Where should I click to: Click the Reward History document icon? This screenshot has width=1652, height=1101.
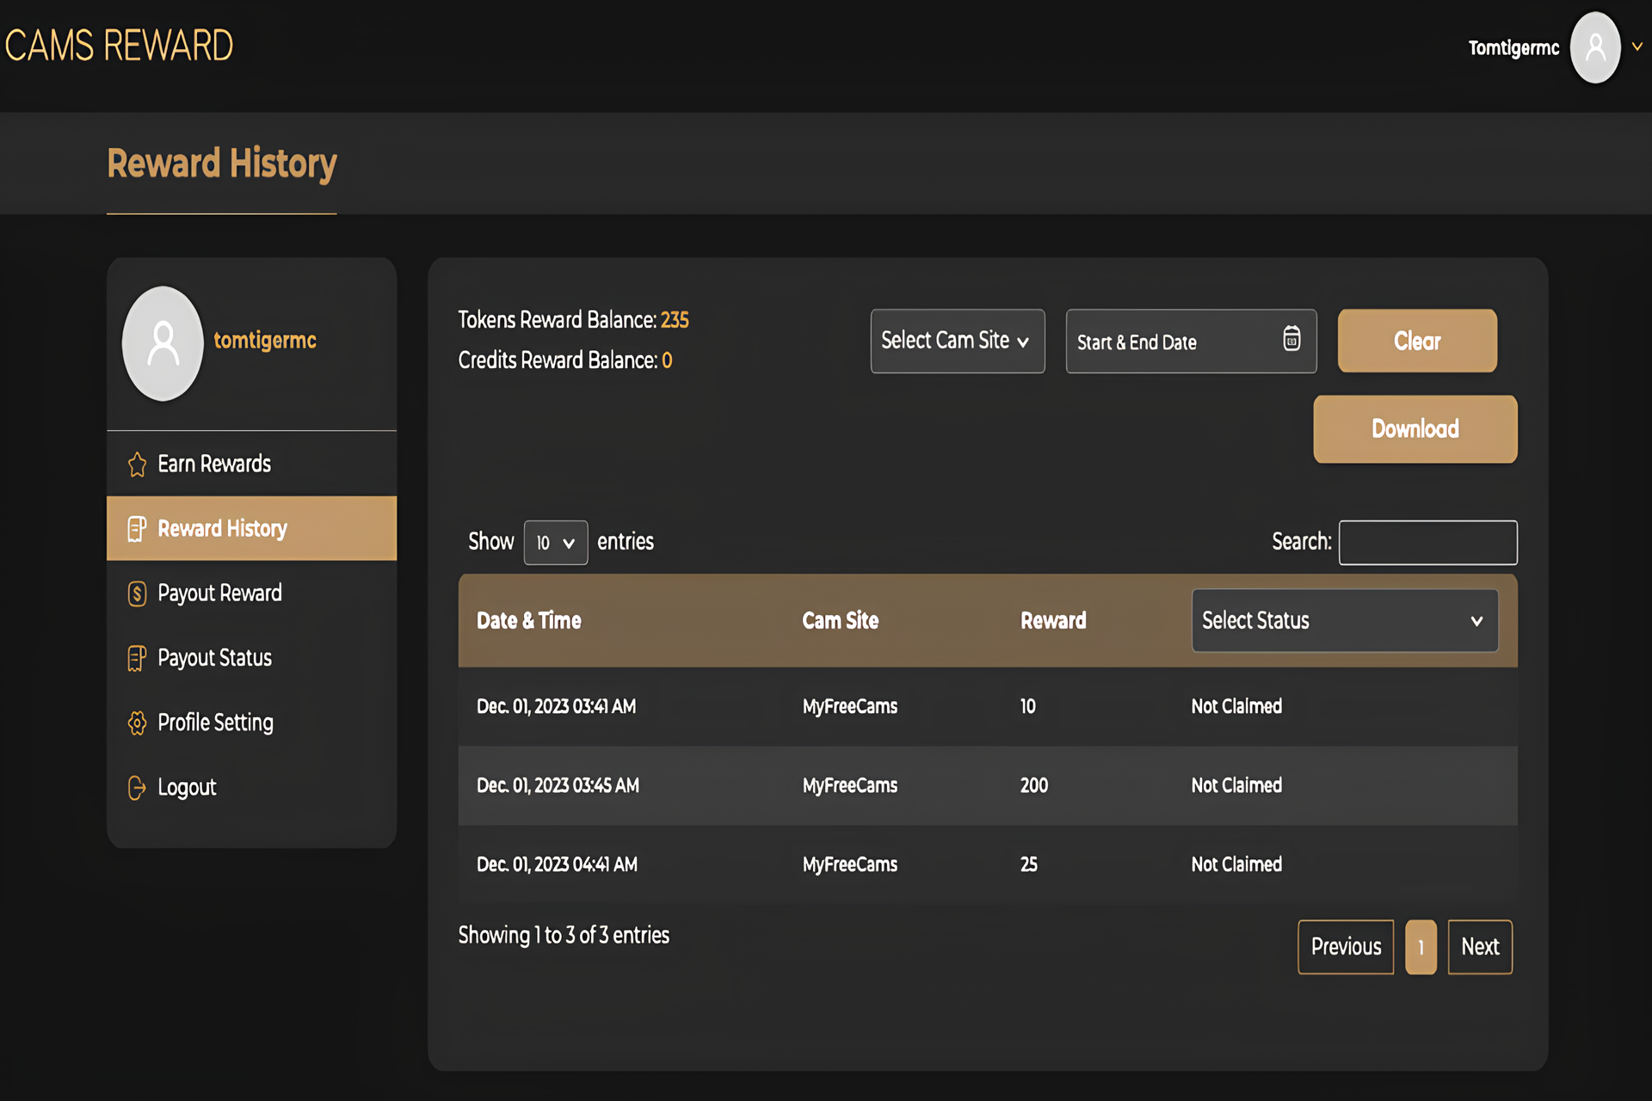[137, 529]
